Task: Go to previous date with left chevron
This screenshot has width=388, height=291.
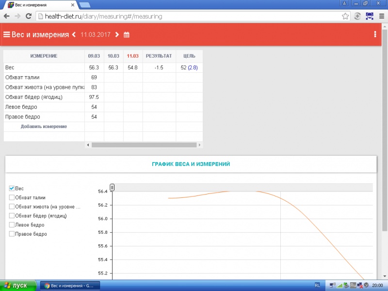Action: coord(74,34)
